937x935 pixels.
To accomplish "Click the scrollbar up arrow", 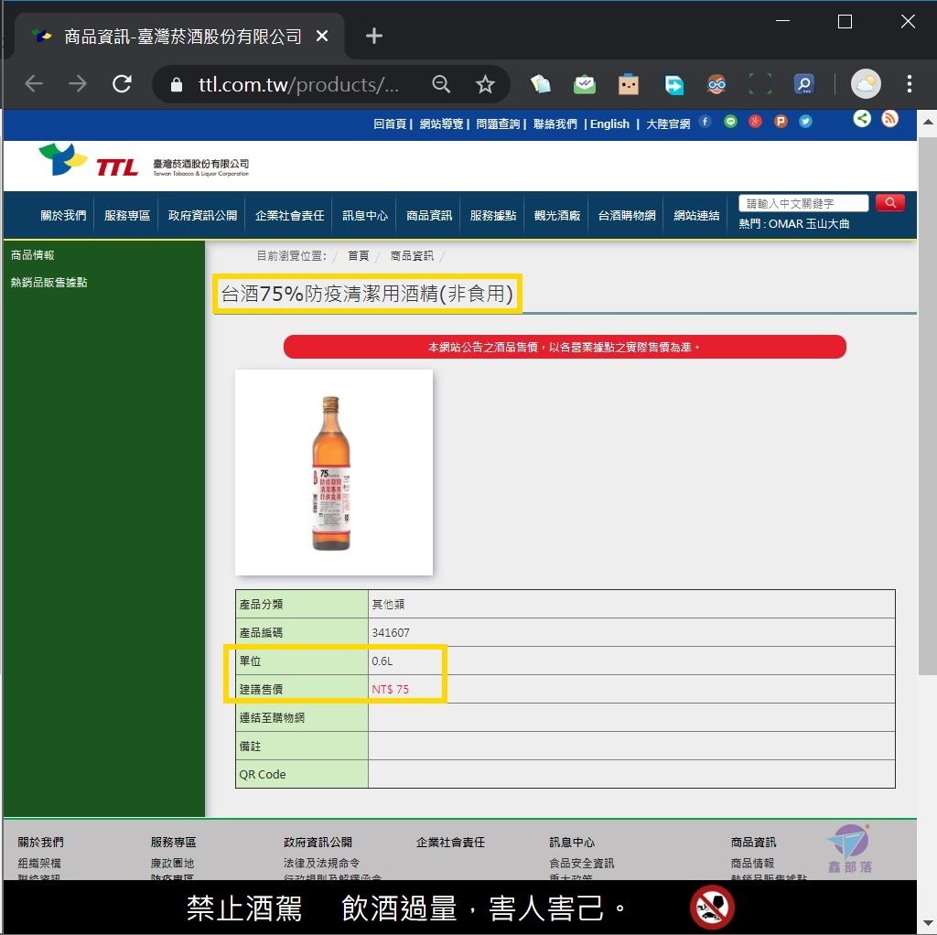I will click(x=928, y=122).
